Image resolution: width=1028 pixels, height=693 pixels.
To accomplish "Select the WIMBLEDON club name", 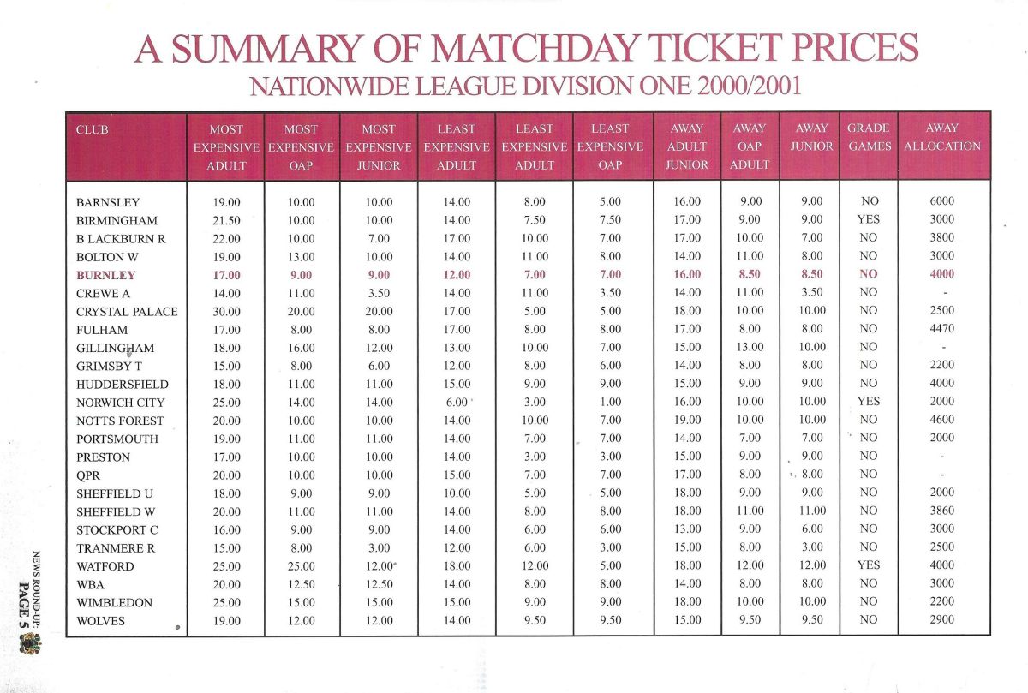I will 114,603.
